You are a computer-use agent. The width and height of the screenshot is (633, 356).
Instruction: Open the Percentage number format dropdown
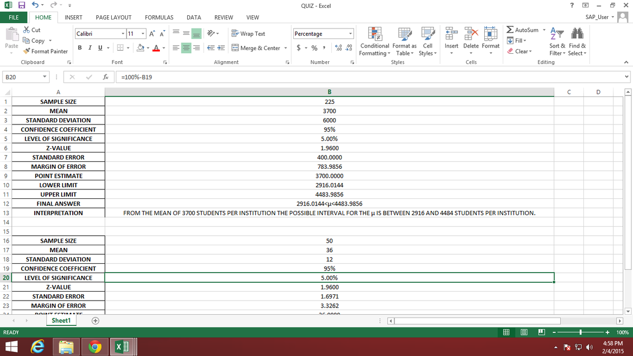tap(350, 34)
